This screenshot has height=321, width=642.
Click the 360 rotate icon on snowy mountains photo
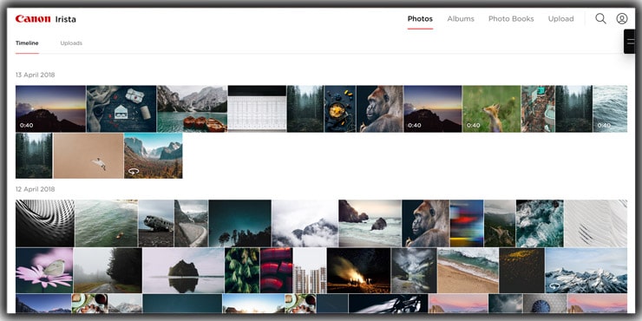pos(554,286)
